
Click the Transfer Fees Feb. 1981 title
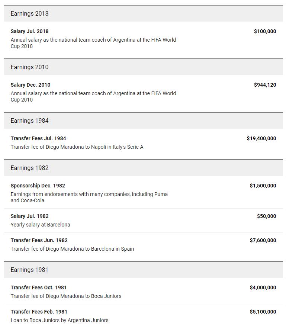[39, 312]
